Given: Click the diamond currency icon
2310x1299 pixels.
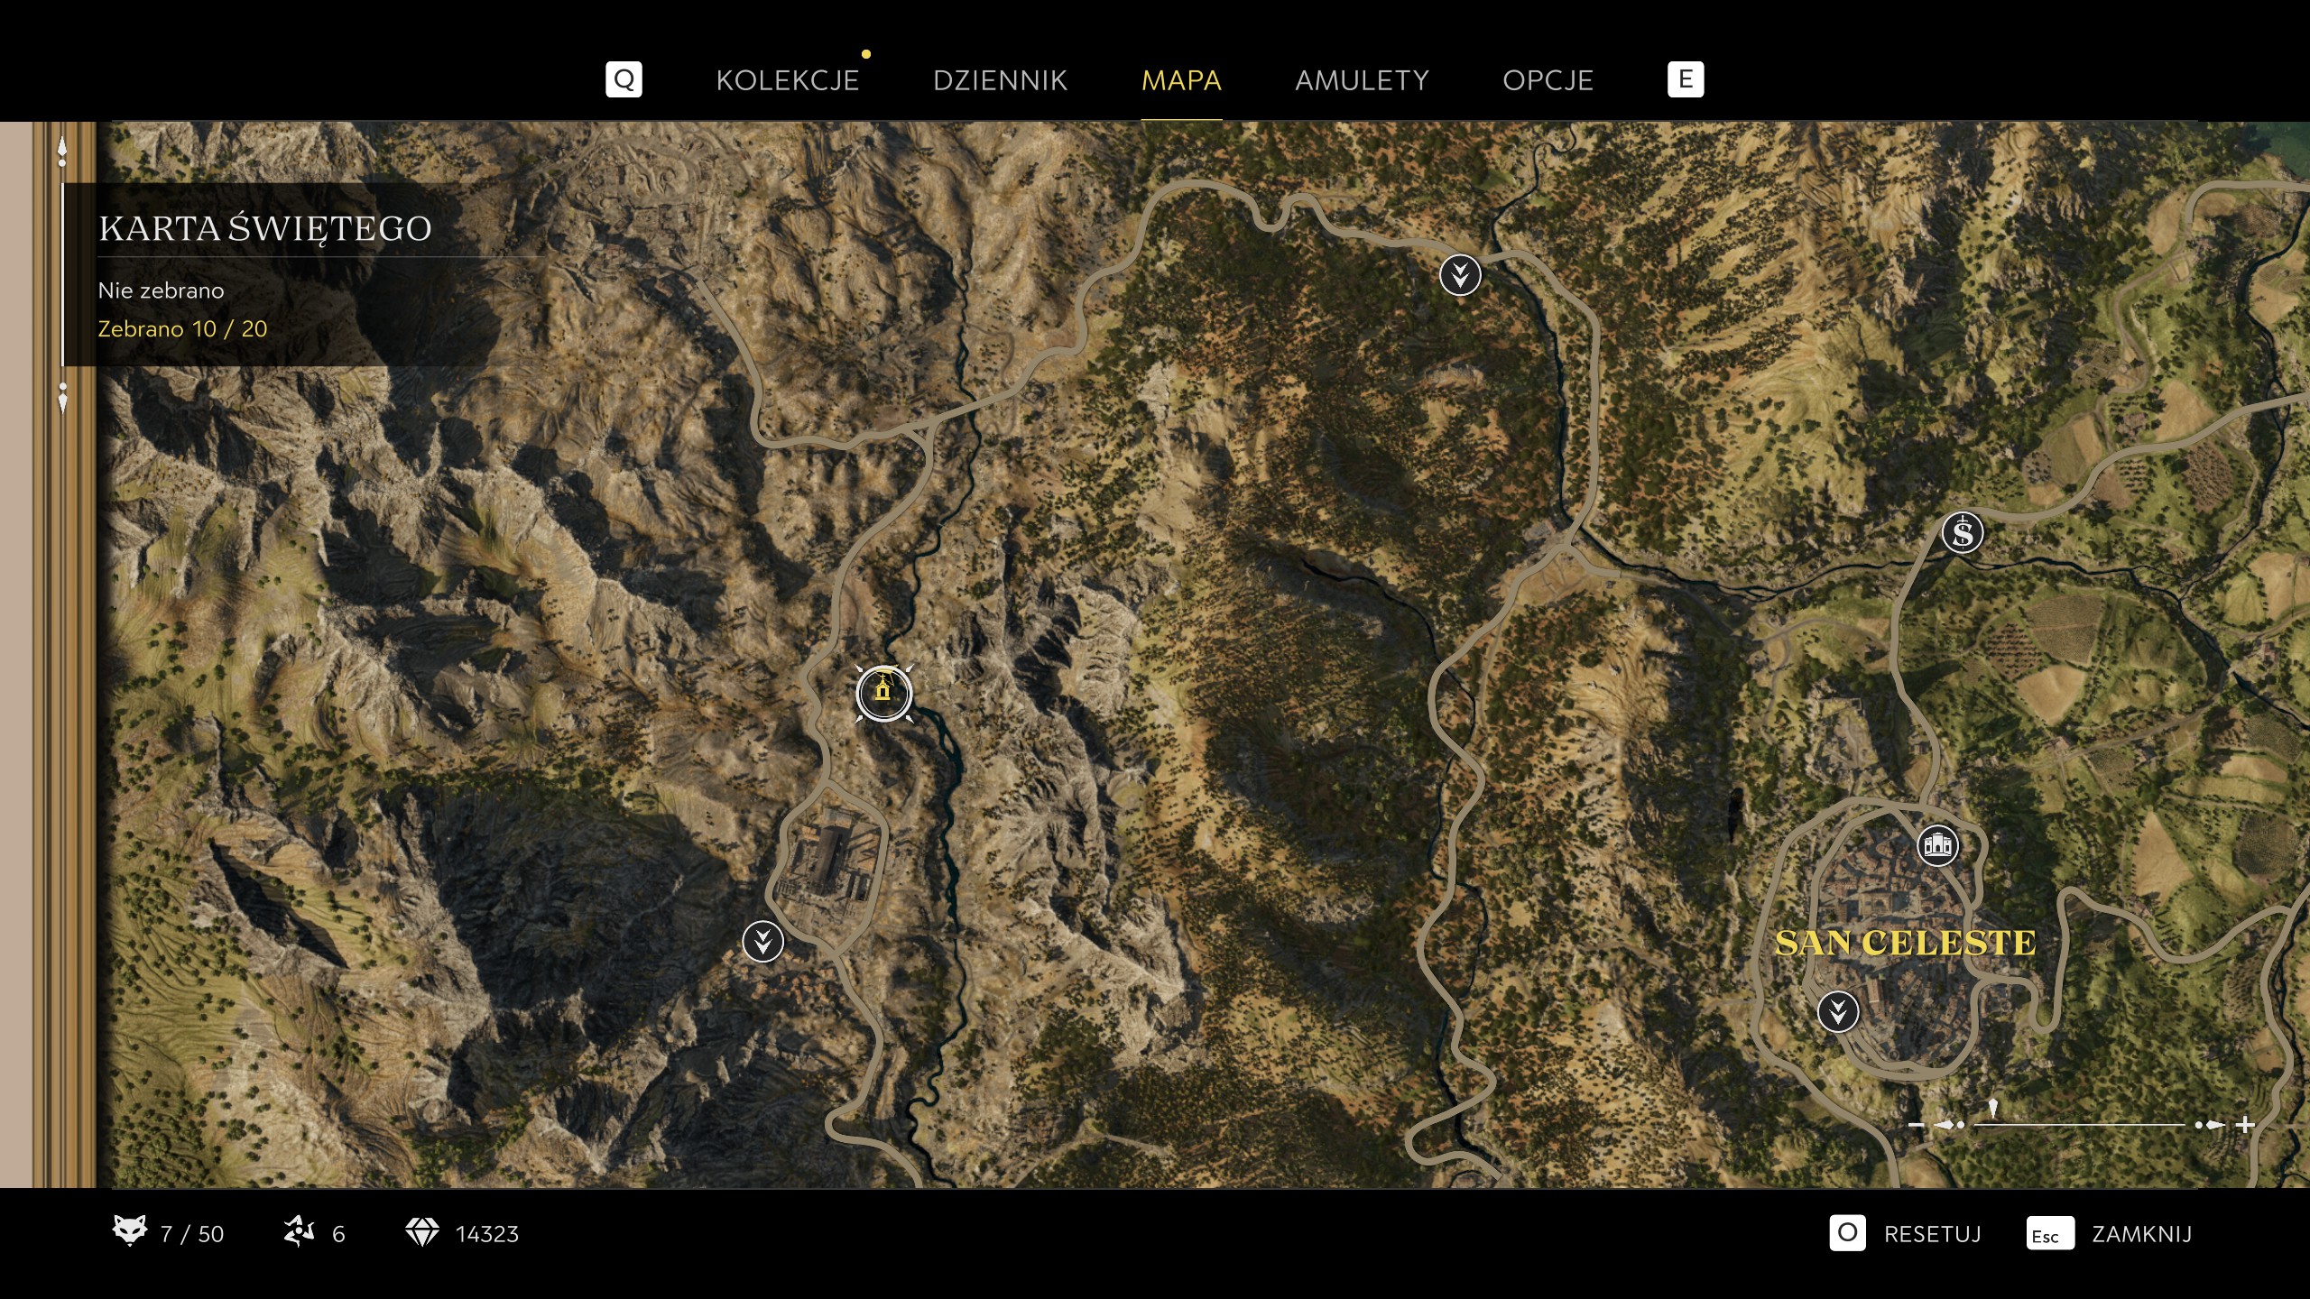Looking at the screenshot, I should point(421,1232).
